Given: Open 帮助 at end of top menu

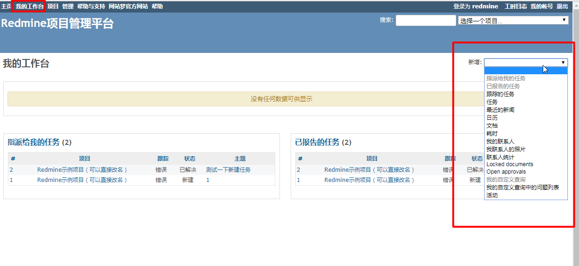Looking at the screenshot, I should (157, 6).
